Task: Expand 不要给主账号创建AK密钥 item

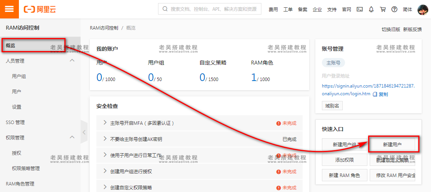Action: tap(105, 139)
